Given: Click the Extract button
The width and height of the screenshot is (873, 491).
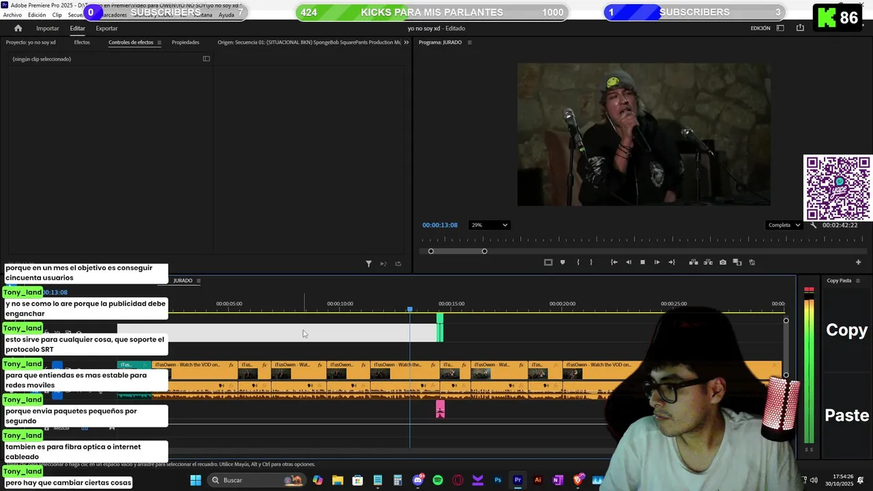Looking at the screenshot, I should (708, 263).
